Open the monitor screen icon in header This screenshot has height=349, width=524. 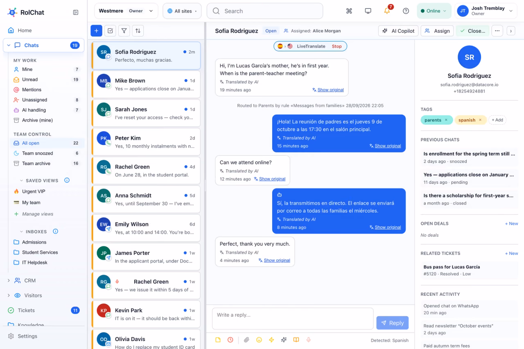368,11
